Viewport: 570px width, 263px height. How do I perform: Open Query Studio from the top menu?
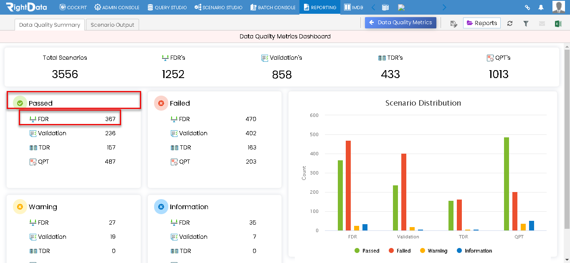[x=167, y=8]
